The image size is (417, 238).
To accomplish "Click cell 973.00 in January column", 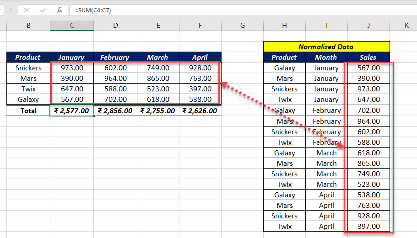I will point(72,68).
